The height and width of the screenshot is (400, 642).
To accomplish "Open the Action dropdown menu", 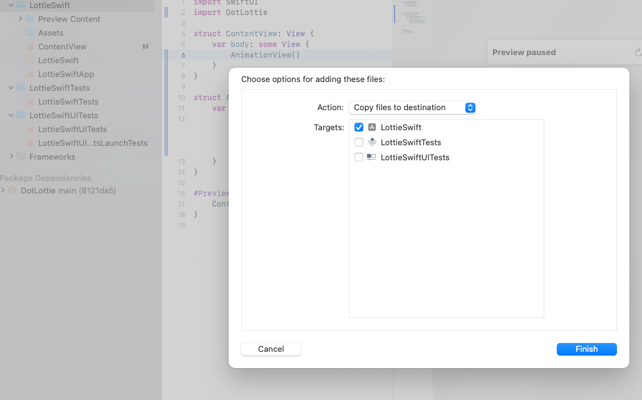I will [412, 108].
